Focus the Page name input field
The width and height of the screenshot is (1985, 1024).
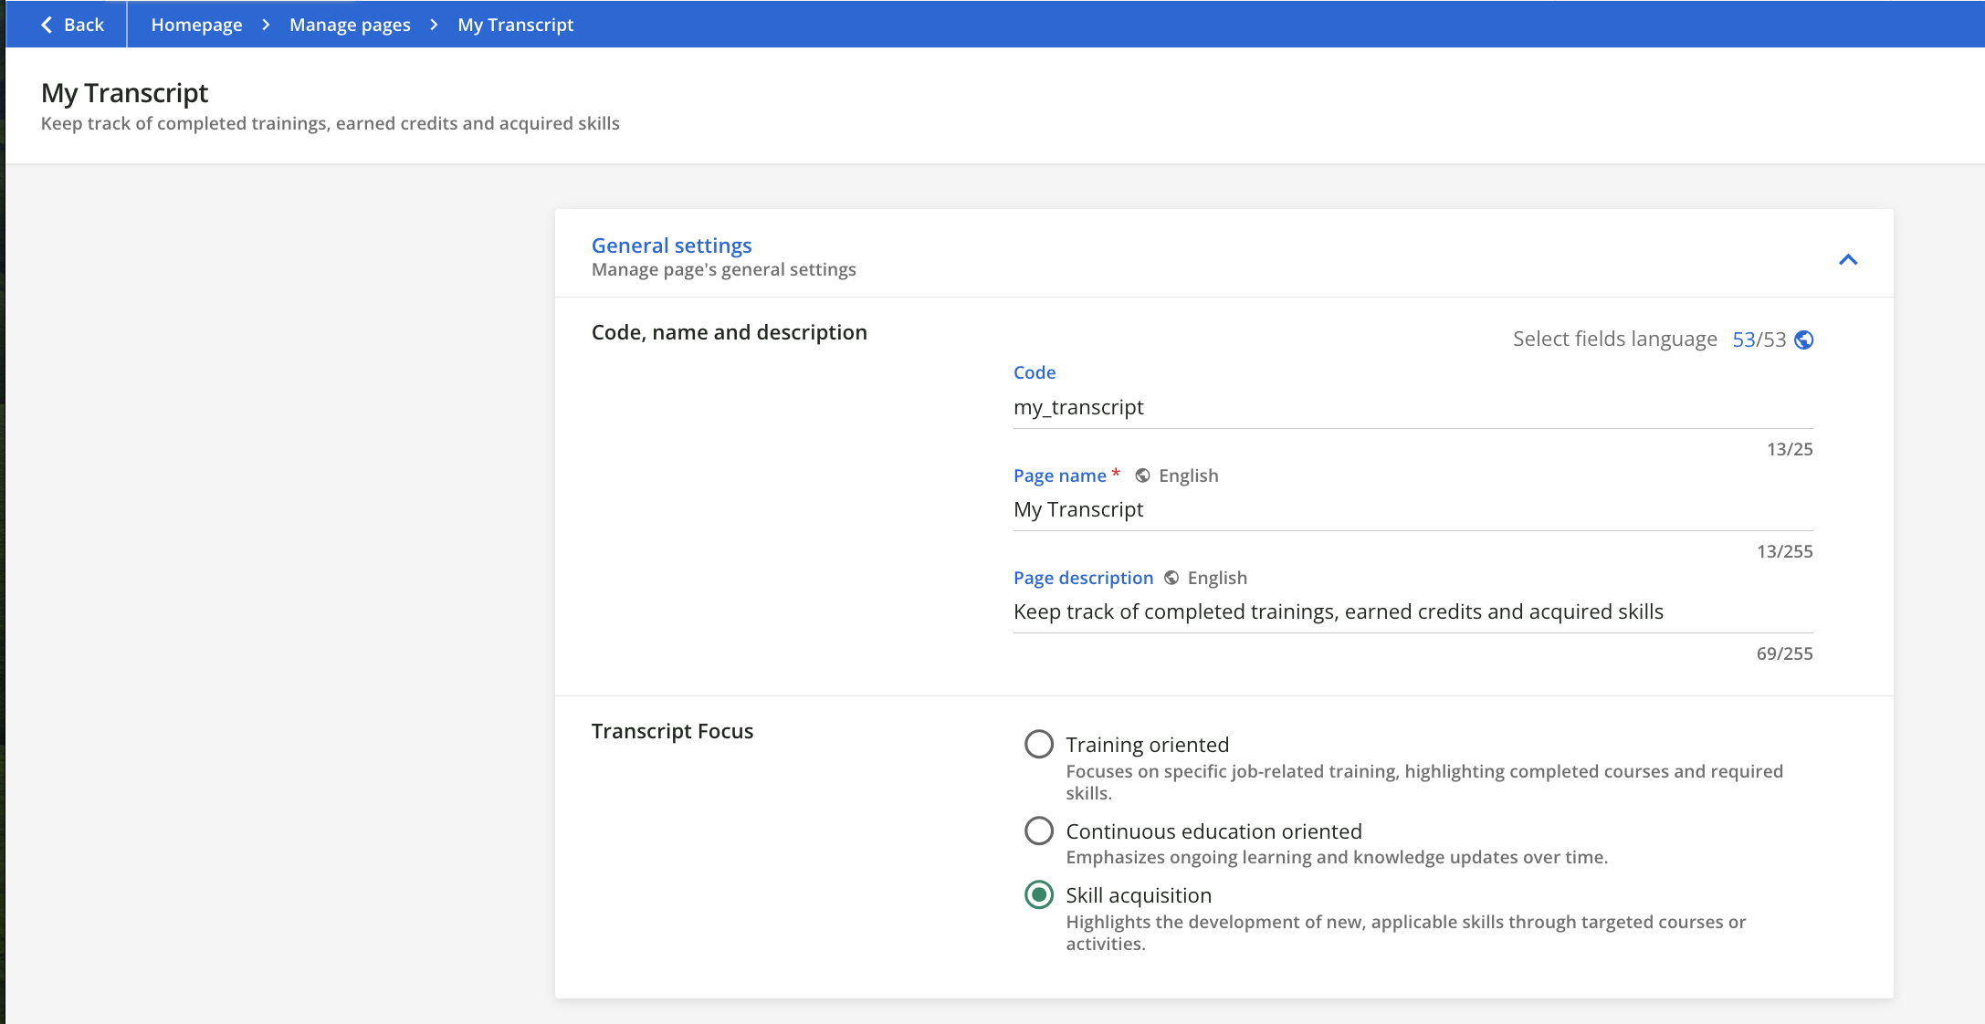1413,509
